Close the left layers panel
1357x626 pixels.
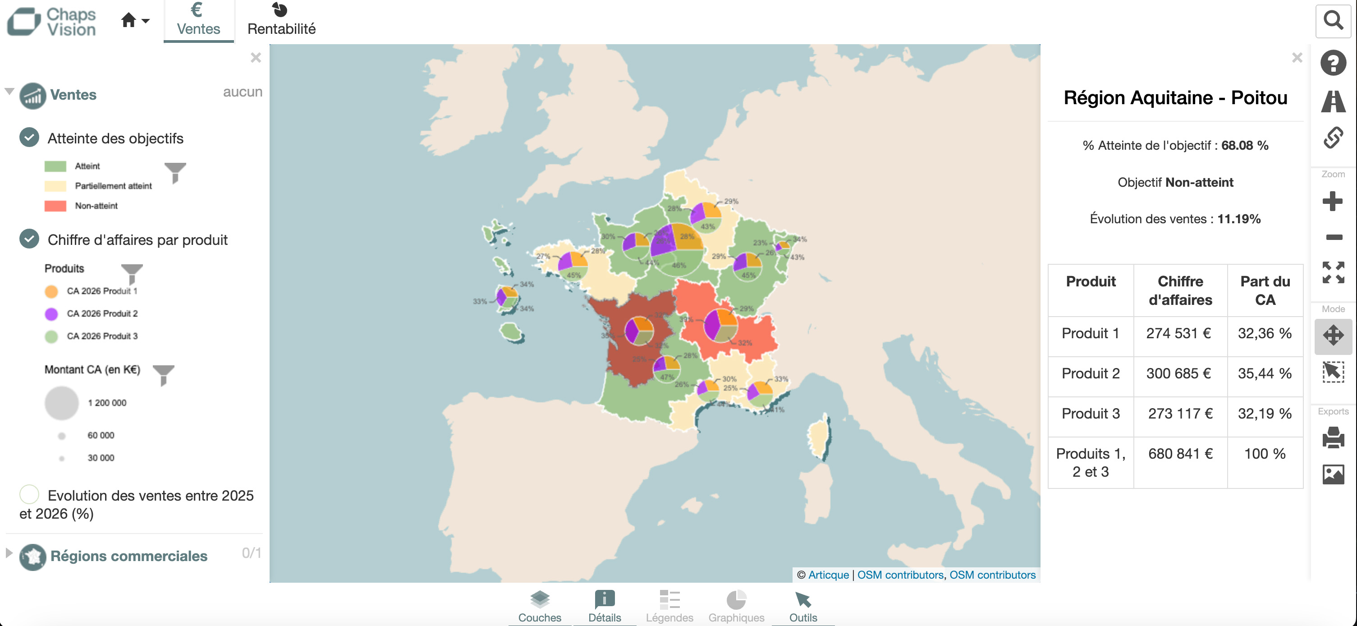pyautogui.click(x=256, y=57)
